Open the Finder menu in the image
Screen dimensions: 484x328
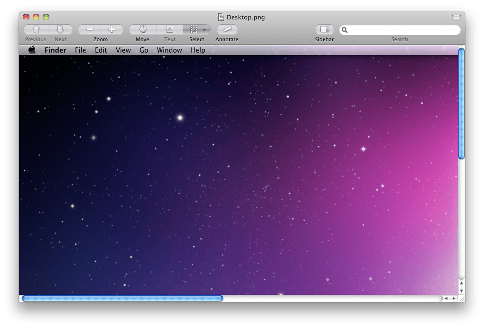pyautogui.click(x=55, y=50)
